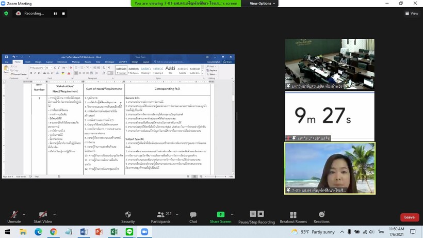Click Pause/Stop Recording in the toolbar
The width and height of the screenshot is (423, 238).
pyautogui.click(x=256, y=217)
